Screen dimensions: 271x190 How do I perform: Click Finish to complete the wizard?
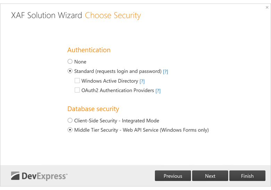point(247,176)
